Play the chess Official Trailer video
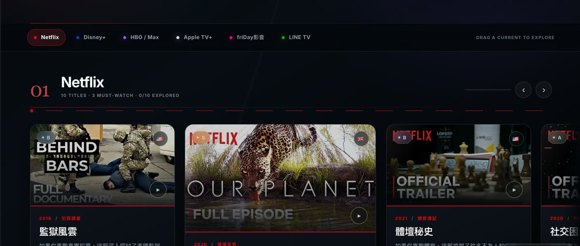 [x=514, y=190]
